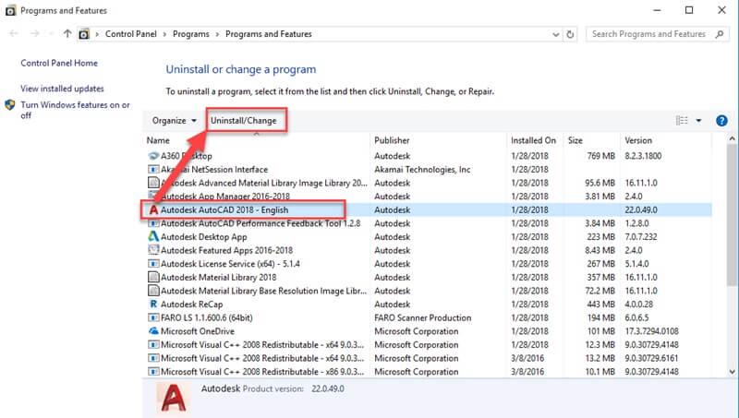The width and height of the screenshot is (739, 418).
Task: Open the Organize dropdown menu
Action: click(175, 121)
